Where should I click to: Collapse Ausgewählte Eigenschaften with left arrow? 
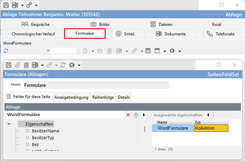[x=208, y=115]
